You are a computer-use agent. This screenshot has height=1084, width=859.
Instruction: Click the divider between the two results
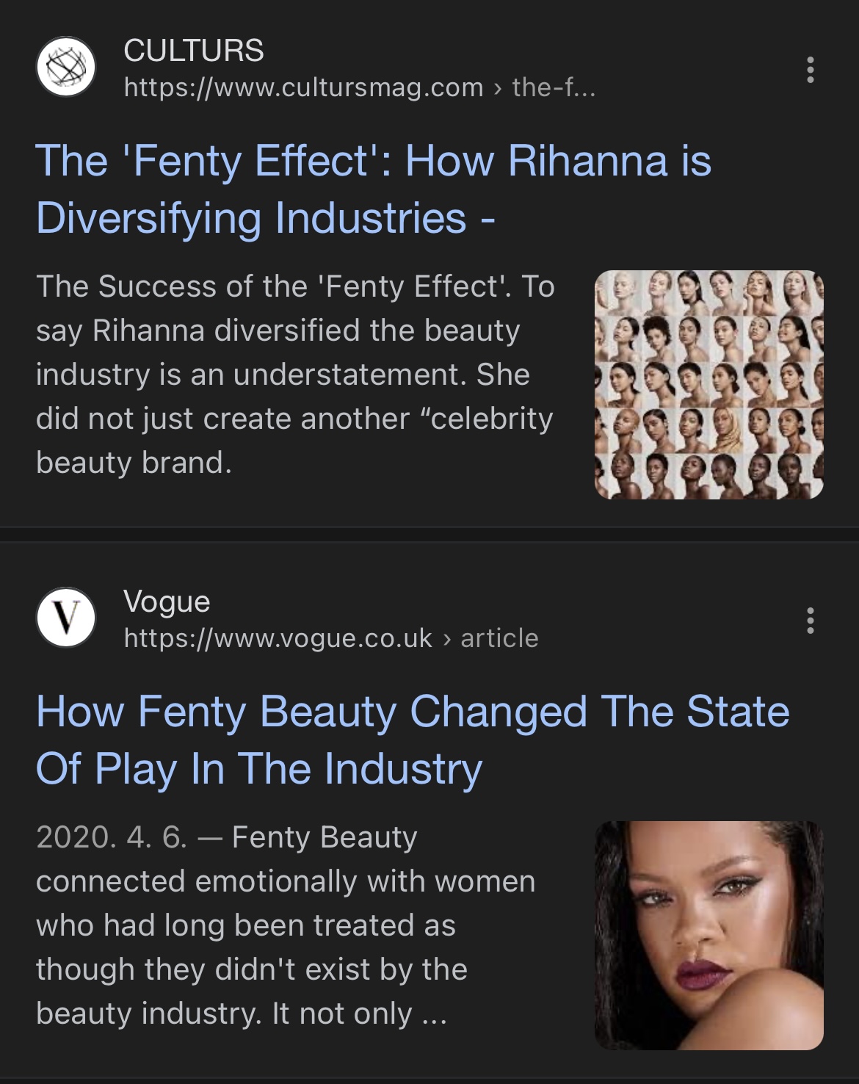click(429, 535)
